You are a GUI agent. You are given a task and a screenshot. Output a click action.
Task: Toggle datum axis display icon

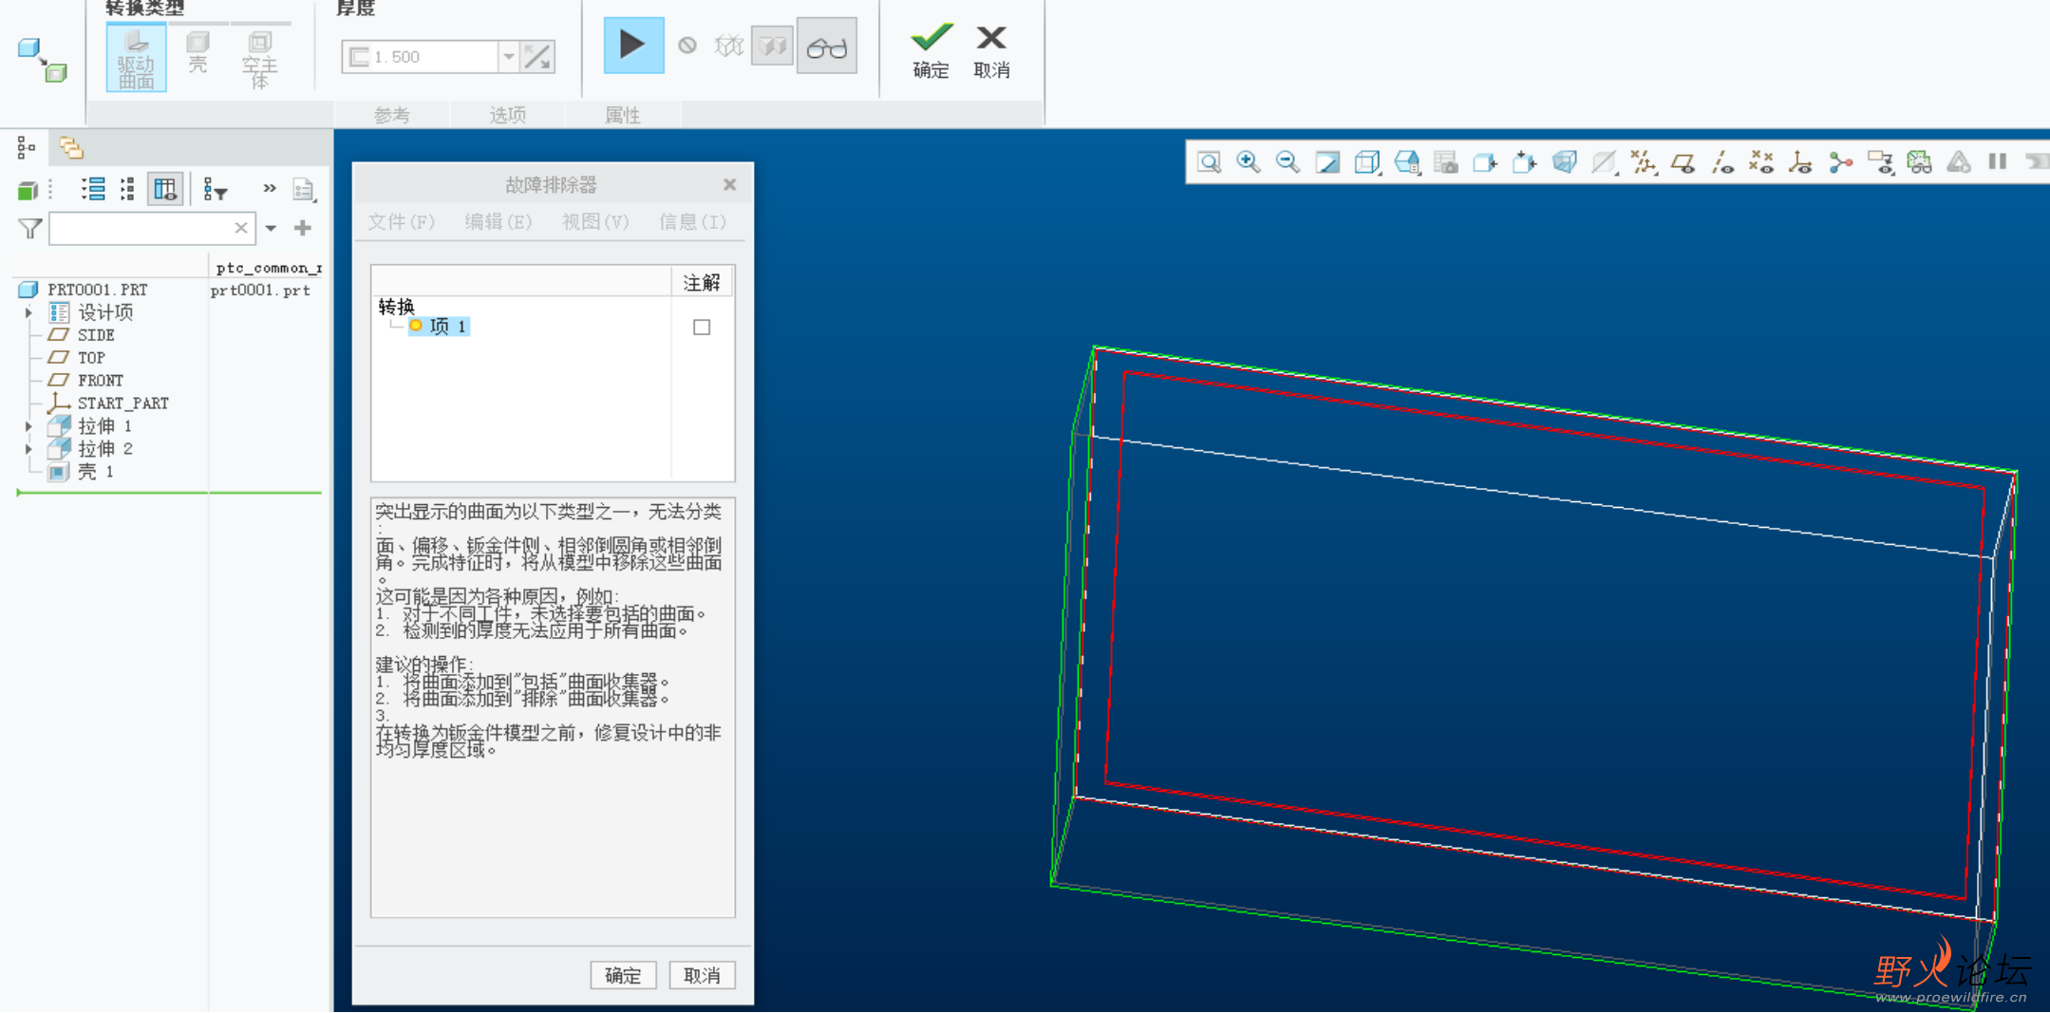point(1722,162)
